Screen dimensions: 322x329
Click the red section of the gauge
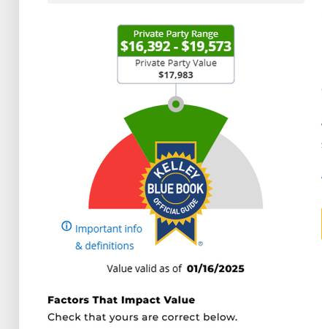click(118, 181)
